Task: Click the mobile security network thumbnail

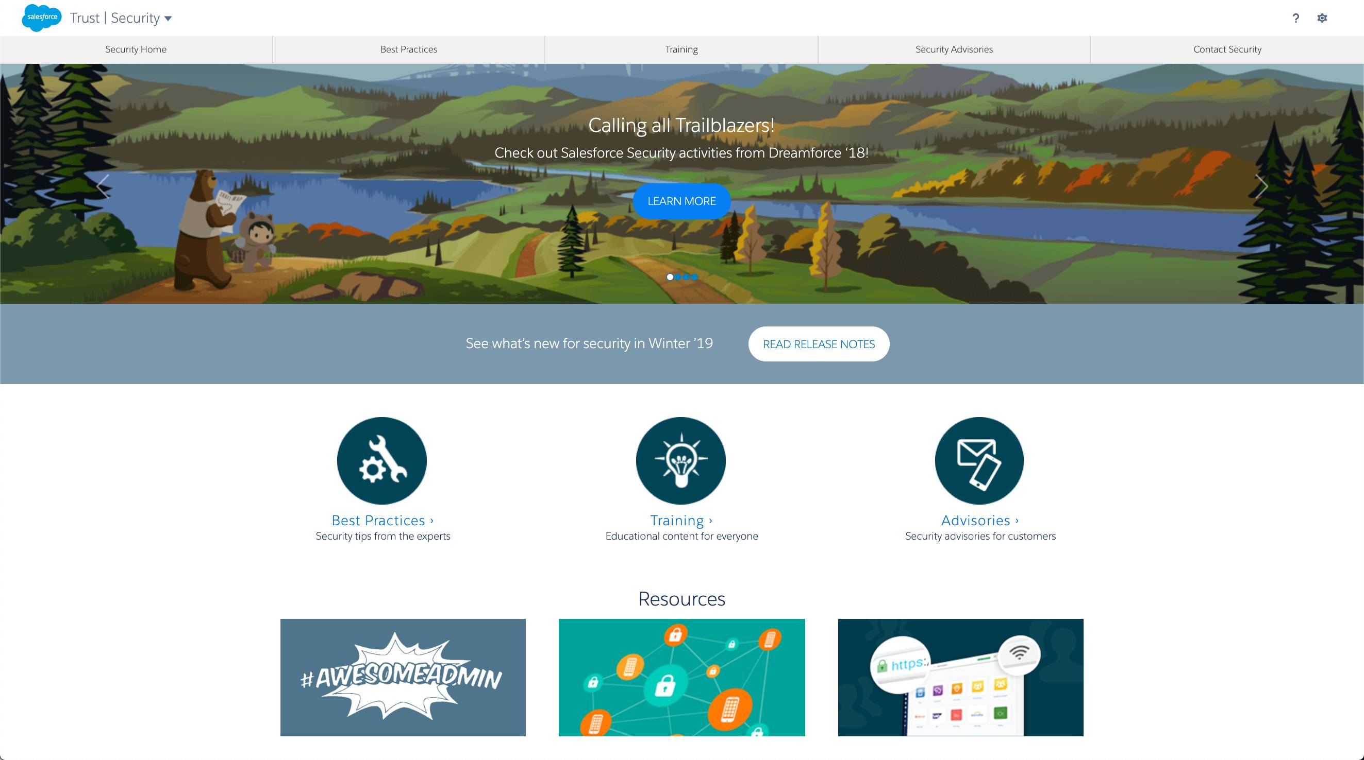Action: coord(681,677)
